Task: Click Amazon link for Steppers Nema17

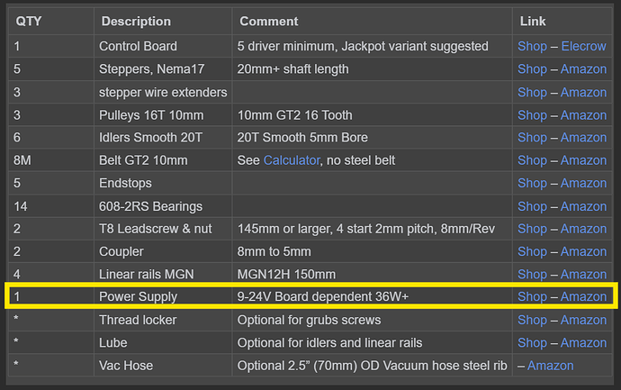Action: click(x=583, y=69)
